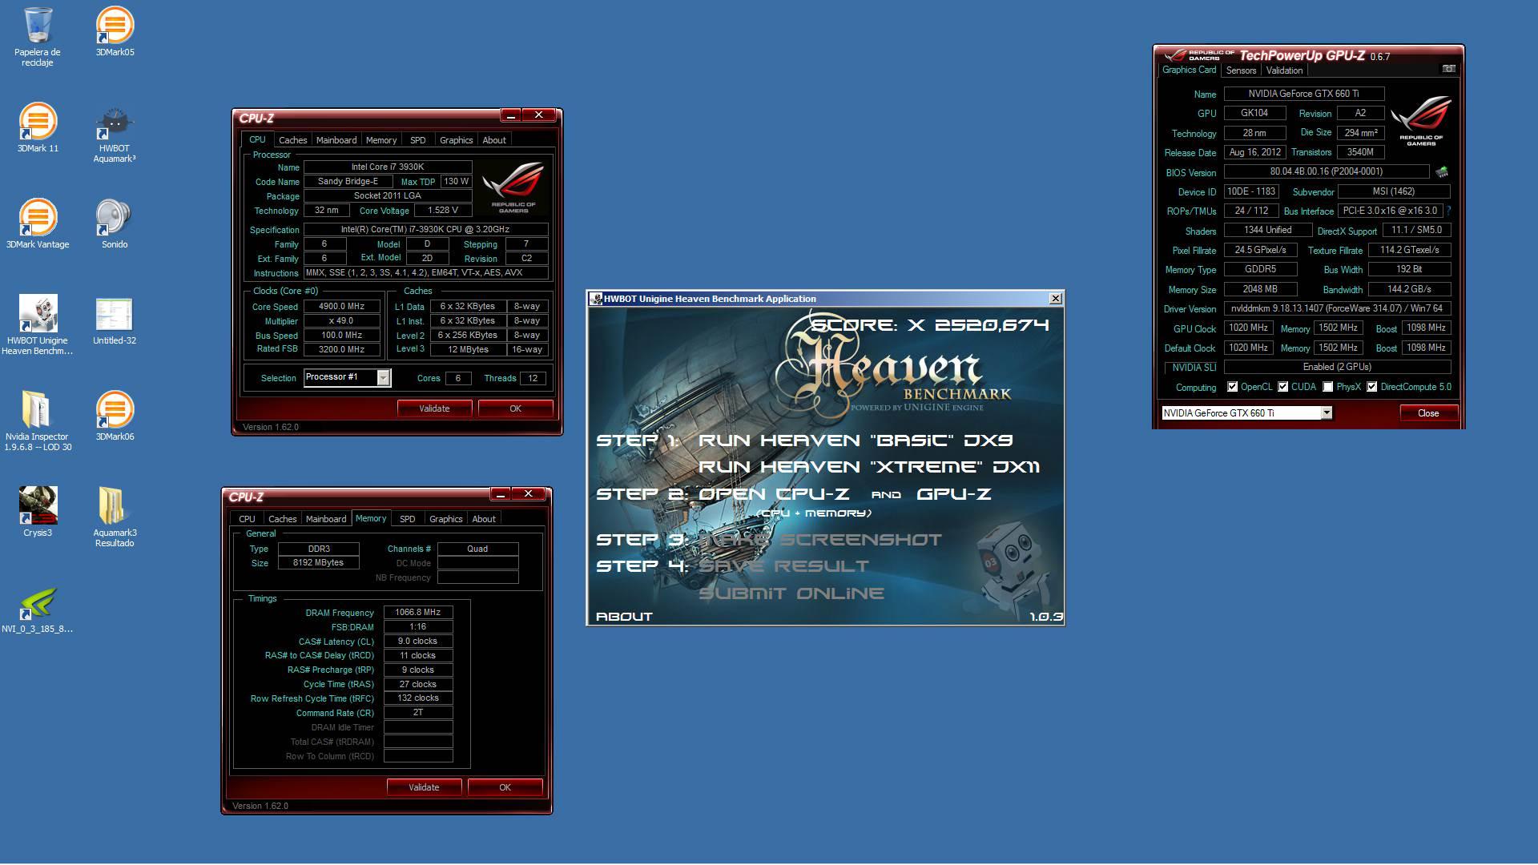The width and height of the screenshot is (1538, 865).
Task: Click the DRAM Frequency 1066.8 MHz field
Action: pos(418,612)
